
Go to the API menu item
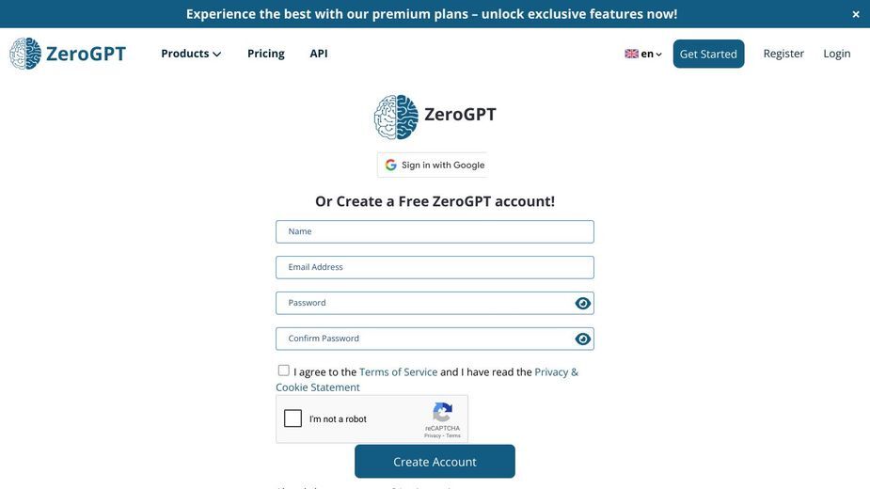point(319,54)
